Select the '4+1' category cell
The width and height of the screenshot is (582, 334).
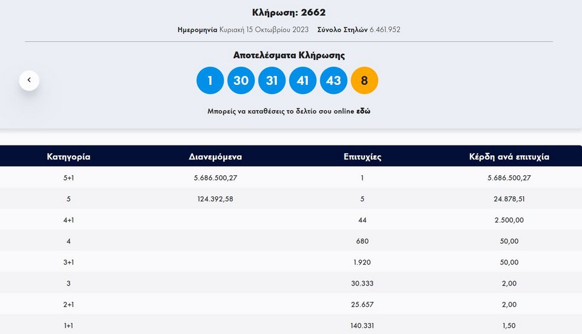tap(69, 220)
